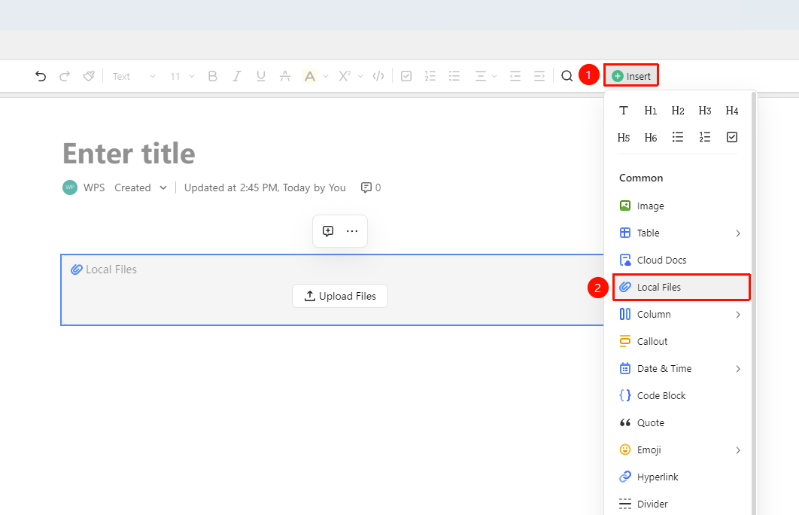Select Heading 4 in insert panel

click(x=732, y=111)
